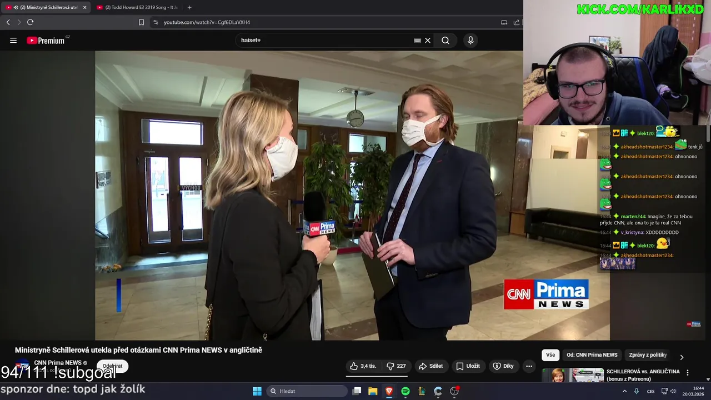Click marten244's chat message
The width and height of the screenshot is (711, 400).
click(646, 219)
